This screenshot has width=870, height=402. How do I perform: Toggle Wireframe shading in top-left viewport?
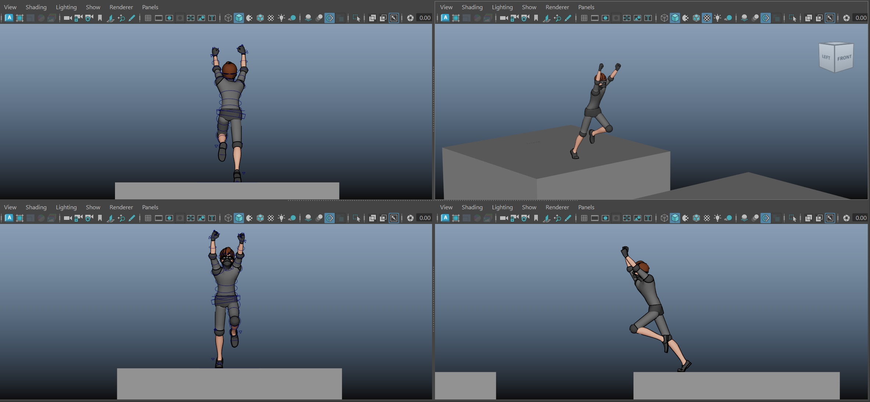pyautogui.click(x=228, y=18)
